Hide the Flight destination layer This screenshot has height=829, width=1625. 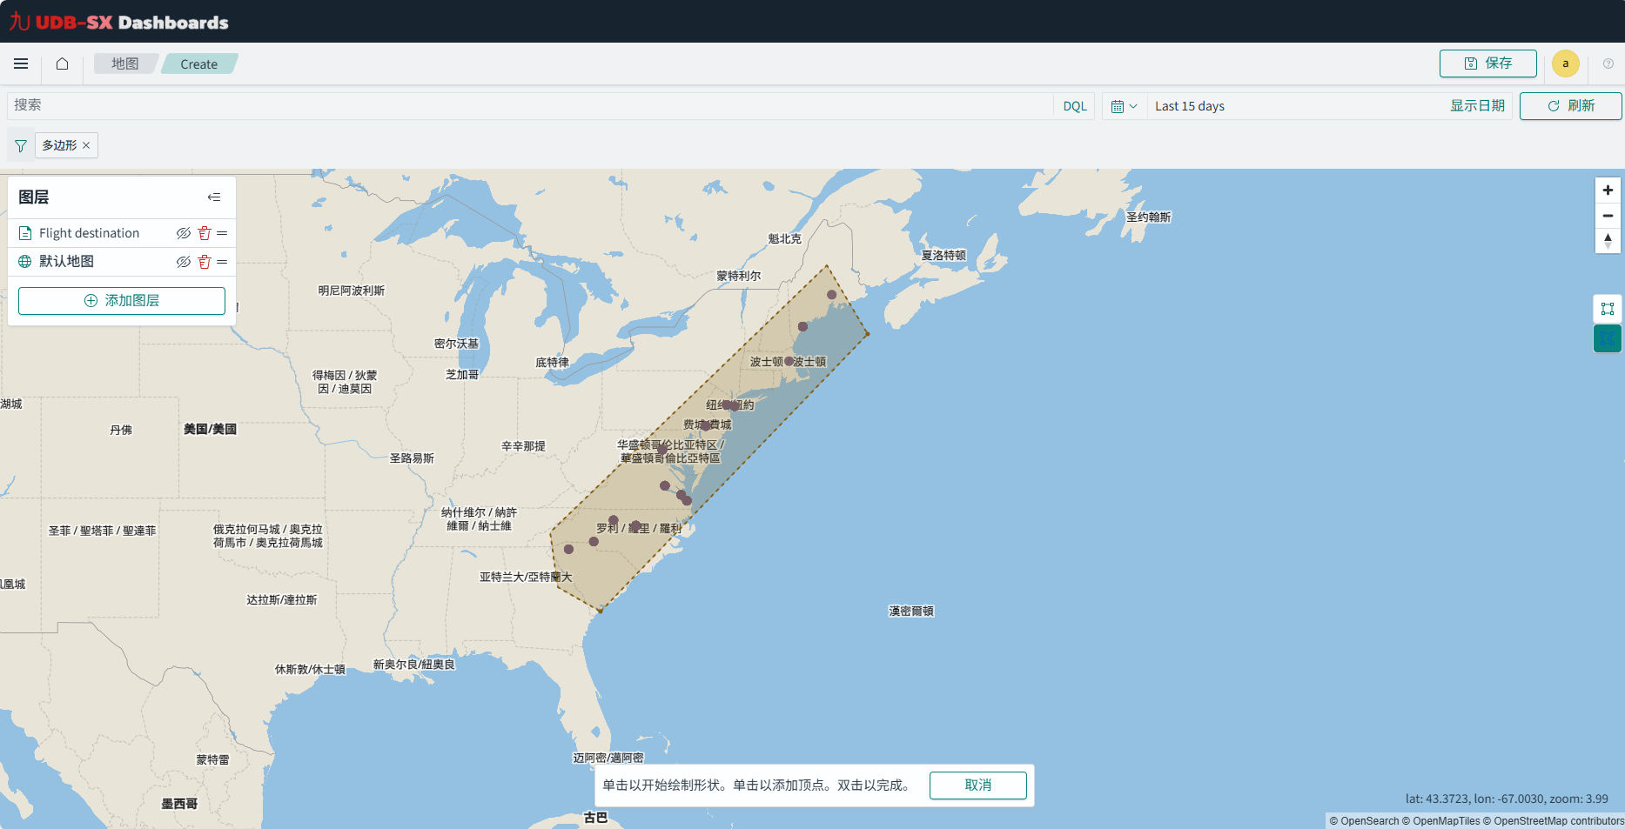coord(183,232)
